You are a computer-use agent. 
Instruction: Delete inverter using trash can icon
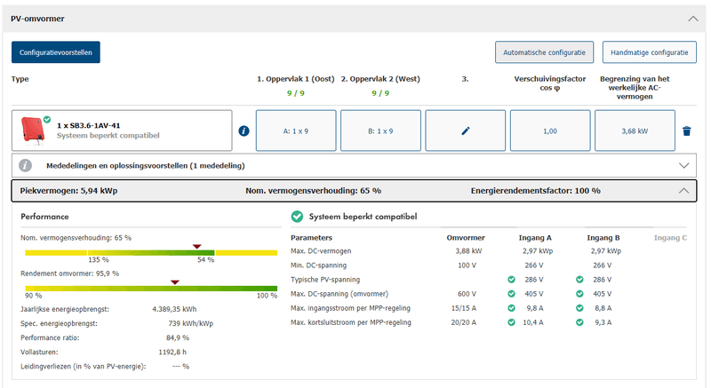click(686, 131)
